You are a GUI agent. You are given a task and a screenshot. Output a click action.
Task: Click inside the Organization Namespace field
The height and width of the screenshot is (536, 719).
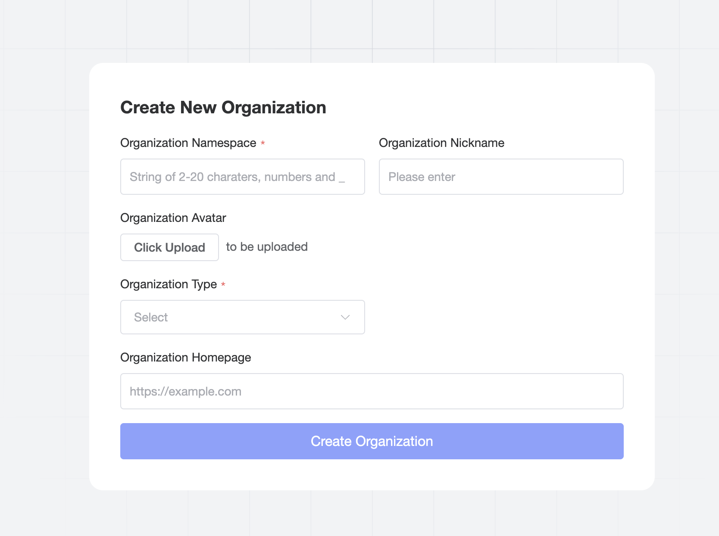click(242, 177)
